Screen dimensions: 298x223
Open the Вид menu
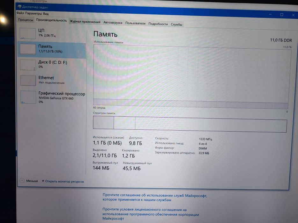(x=46, y=14)
